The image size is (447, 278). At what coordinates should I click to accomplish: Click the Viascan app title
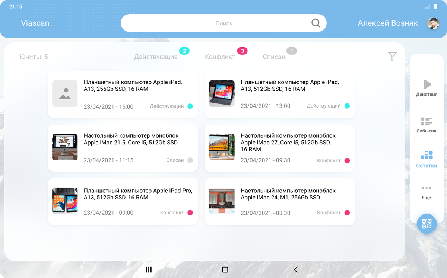35,23
